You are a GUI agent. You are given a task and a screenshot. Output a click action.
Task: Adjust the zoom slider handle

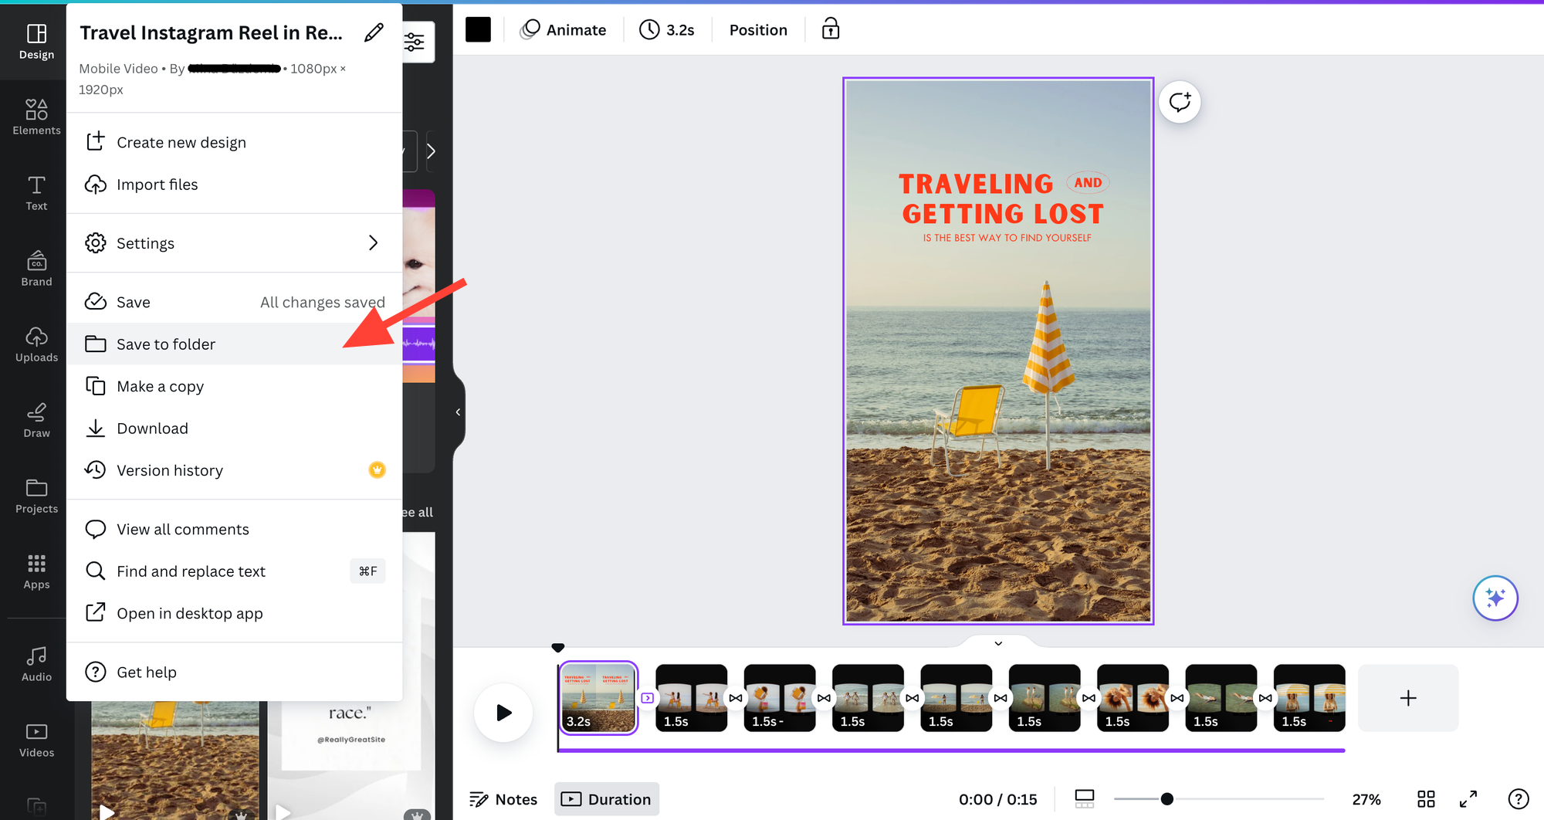1166,799
